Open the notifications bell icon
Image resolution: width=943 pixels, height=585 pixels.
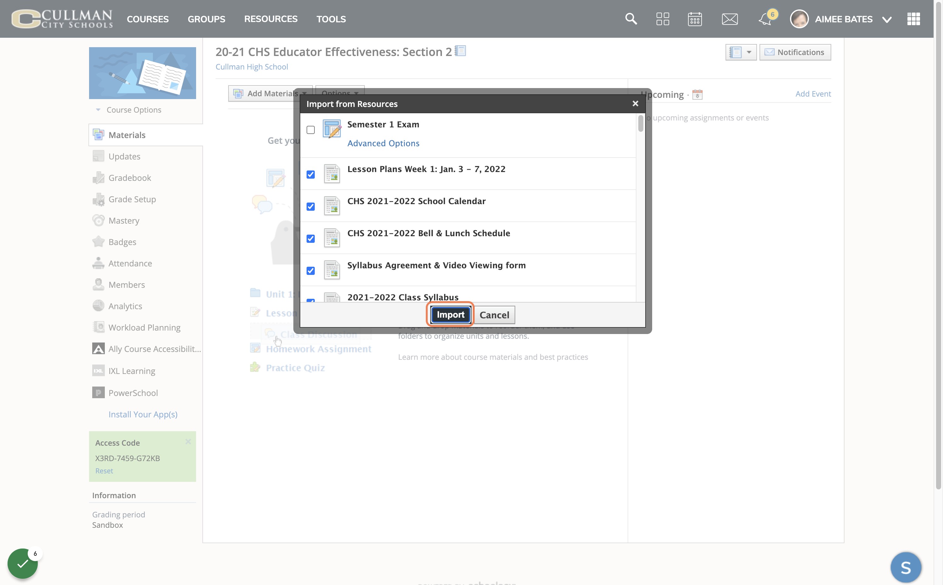coord(765,19)
